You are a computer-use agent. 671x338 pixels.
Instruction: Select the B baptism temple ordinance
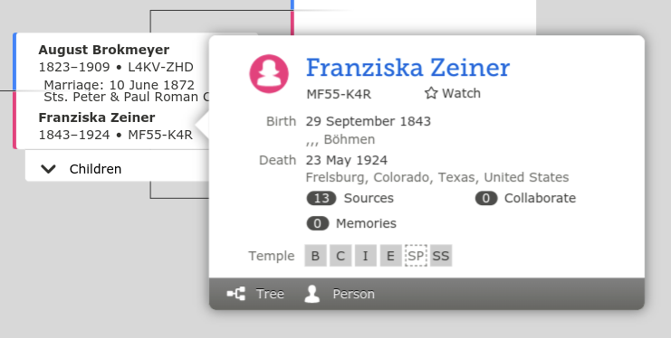315,256
